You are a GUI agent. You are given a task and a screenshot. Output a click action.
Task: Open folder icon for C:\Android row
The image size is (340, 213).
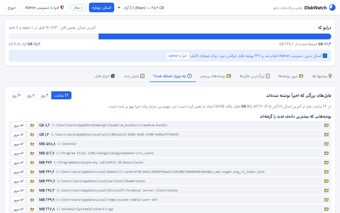(x=32, y=144)
